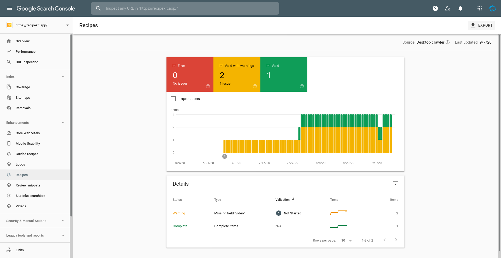501x258 pixels.
Task: Click the Core Web Vitals gauge icon
Action: click(9, 133)
